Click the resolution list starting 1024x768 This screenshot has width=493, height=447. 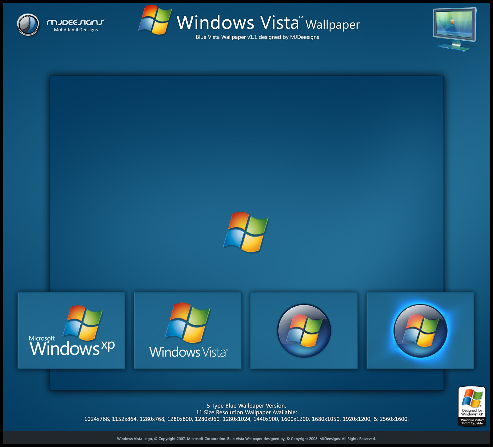pos(246,419)
